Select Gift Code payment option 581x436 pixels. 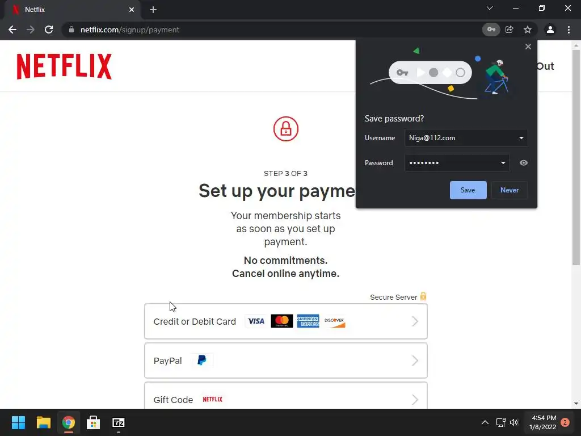(x=286, y=396)
